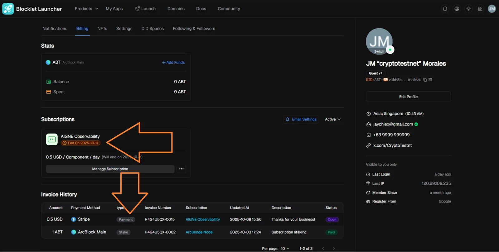Viewport: 499px width, 252px height.
Task: Click the Paid status badge
Action: click(x=331, y=232)
